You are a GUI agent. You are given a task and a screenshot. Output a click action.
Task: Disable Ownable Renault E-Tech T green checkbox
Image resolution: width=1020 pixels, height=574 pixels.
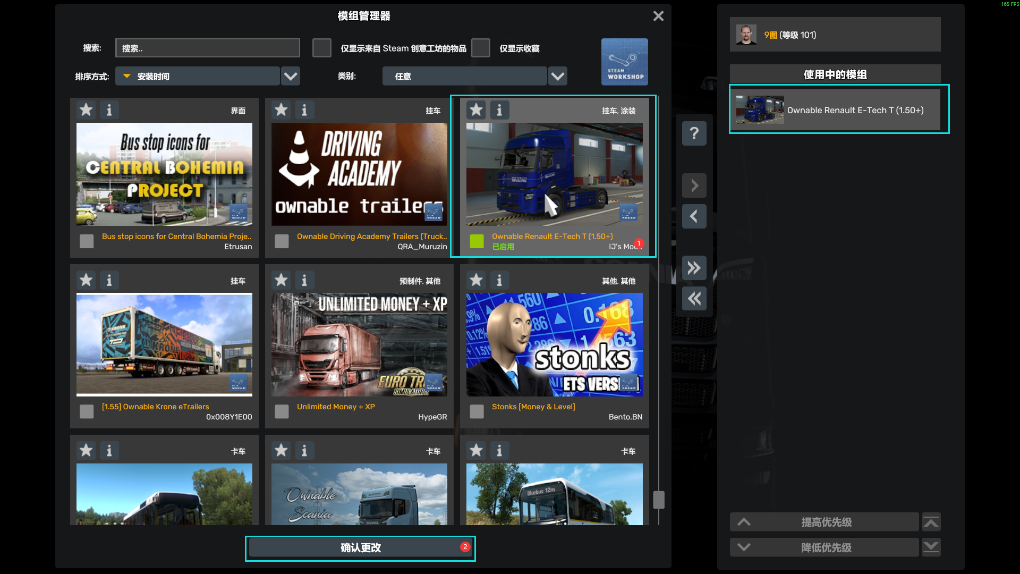[477, 241]
